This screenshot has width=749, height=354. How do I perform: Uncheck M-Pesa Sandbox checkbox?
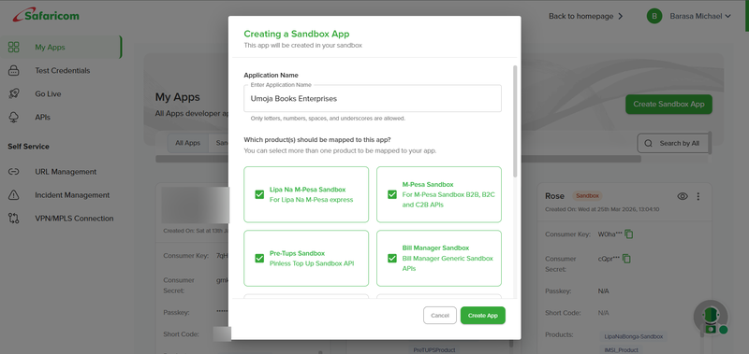point(392,194)
